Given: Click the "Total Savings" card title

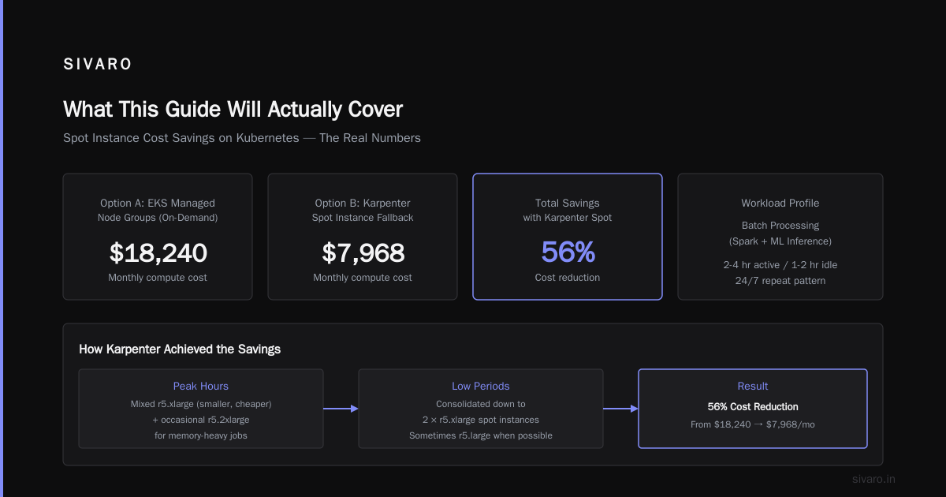Looking at the screenshot, I should (x=568, y=203).
